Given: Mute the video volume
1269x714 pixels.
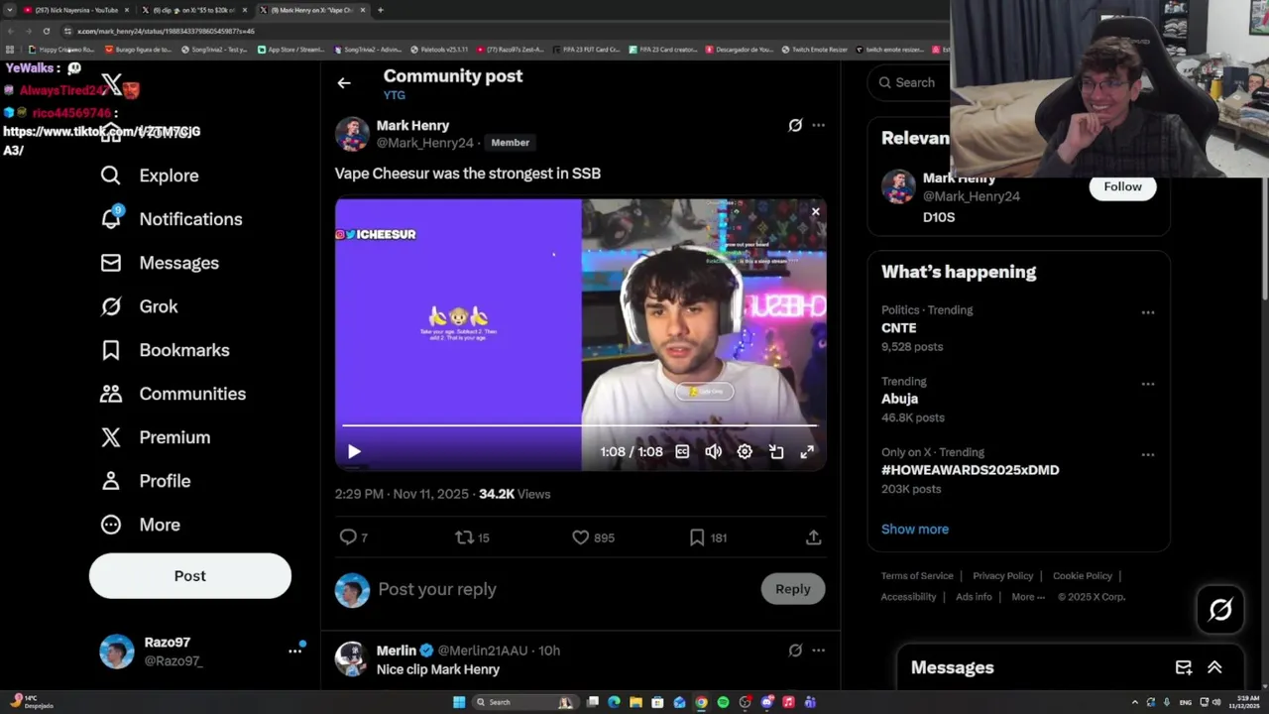Looking at the screenshot, I should click(713, 451).
